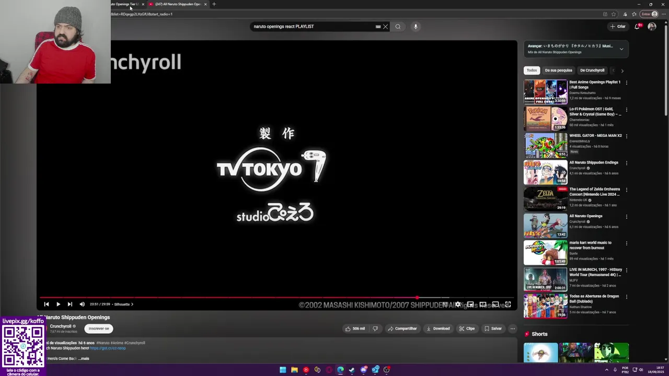Open a new browser tab
669x376 pixels.
[x=214, y=4]
